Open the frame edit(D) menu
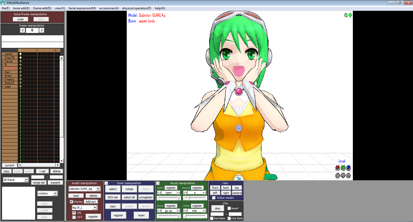The height and width of the screenshot is (222, 413). point(42,8)
